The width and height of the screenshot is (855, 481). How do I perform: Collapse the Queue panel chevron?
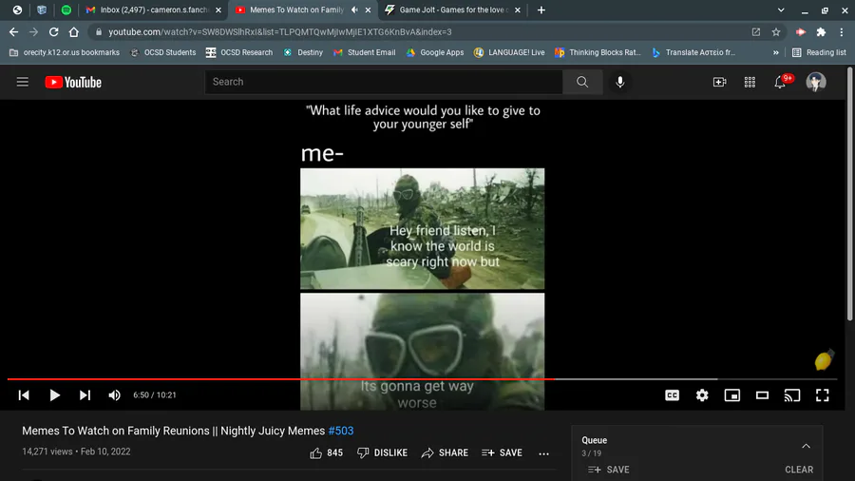point(806,446)
